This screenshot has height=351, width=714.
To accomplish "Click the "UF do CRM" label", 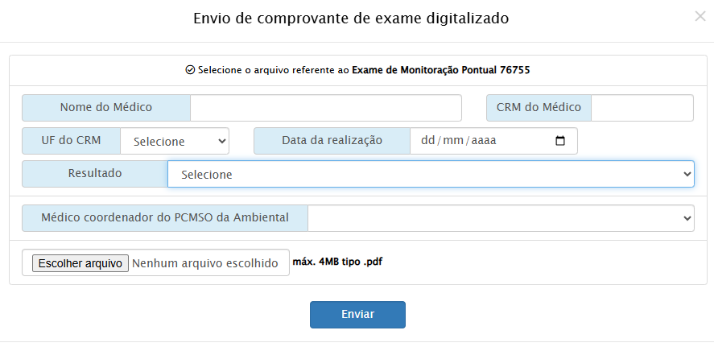I will pos(72,141).
